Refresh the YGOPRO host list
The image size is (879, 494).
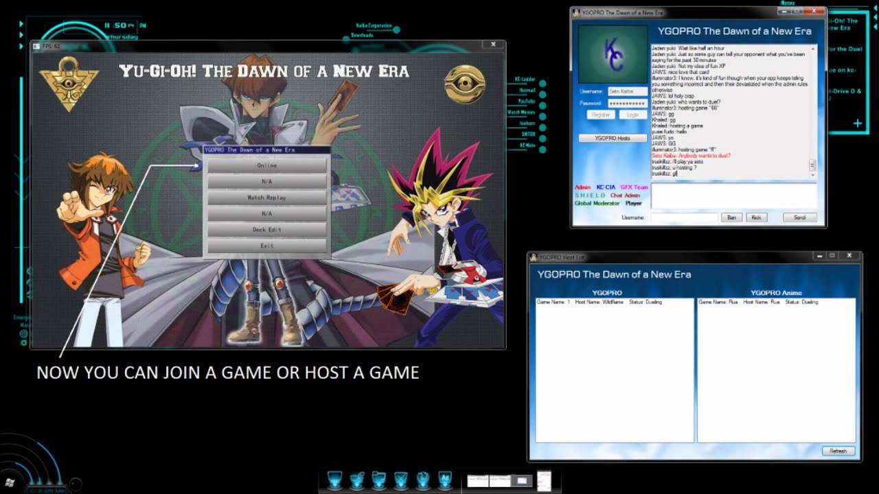tap(838, 451)
